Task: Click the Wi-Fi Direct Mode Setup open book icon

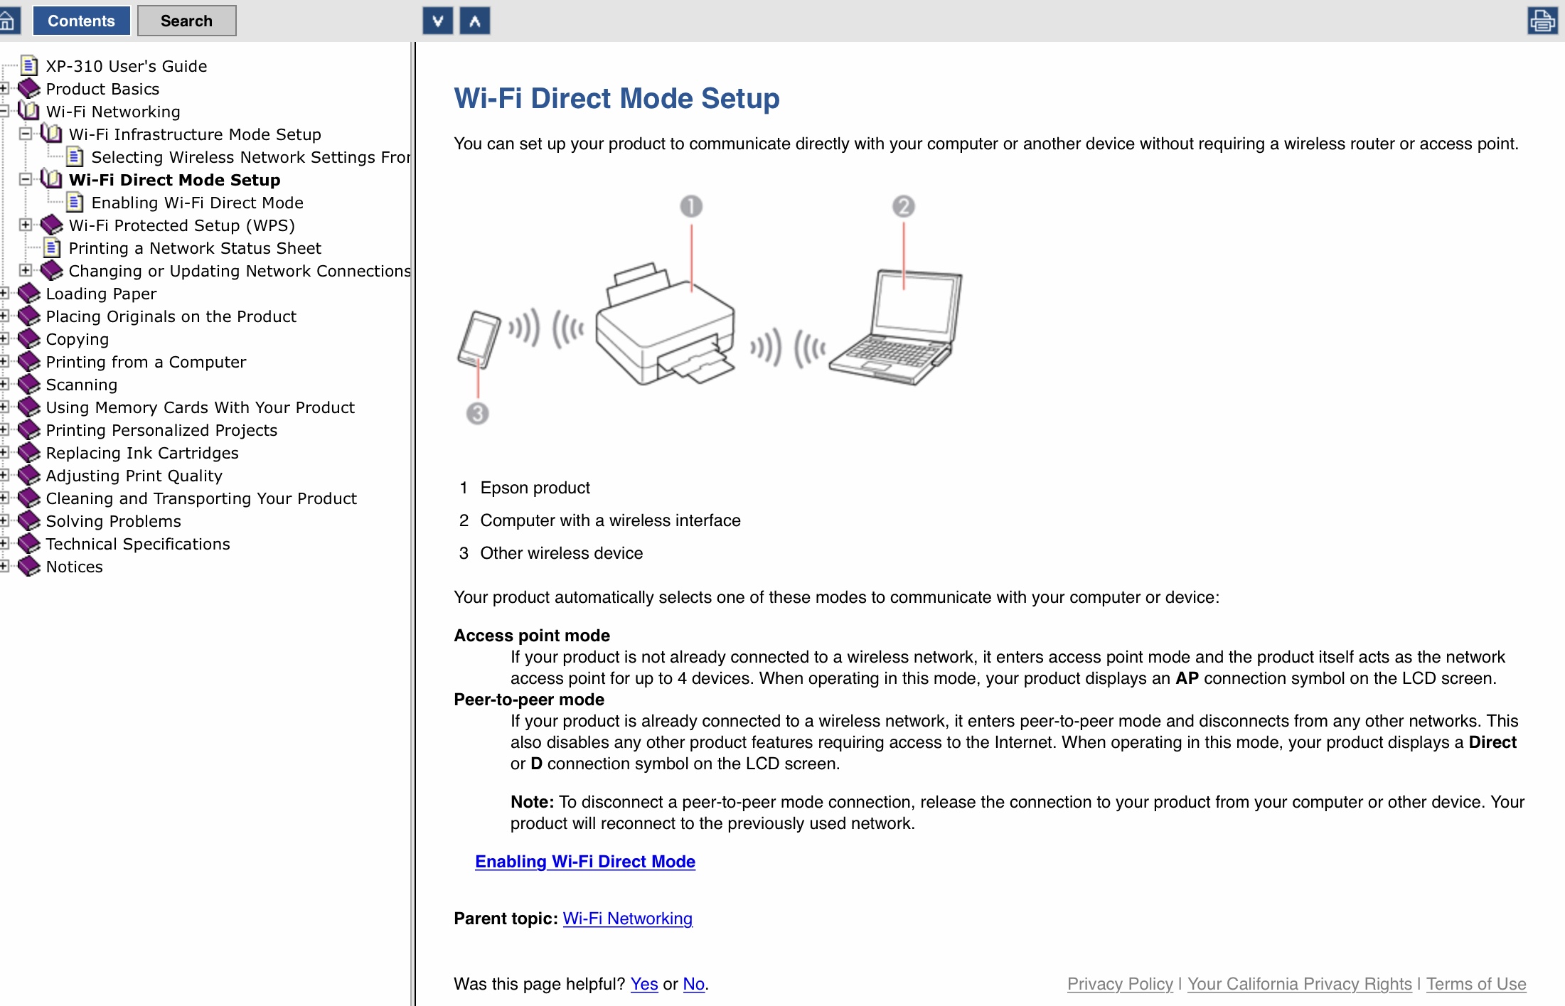Action: (52, 179)
